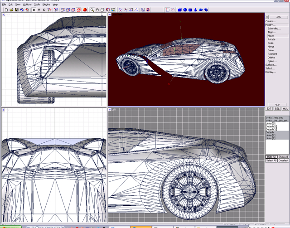This screenshot has width=290, height=228.
Task: Toggle the EXT selection mode button
Action: point(269,109)
